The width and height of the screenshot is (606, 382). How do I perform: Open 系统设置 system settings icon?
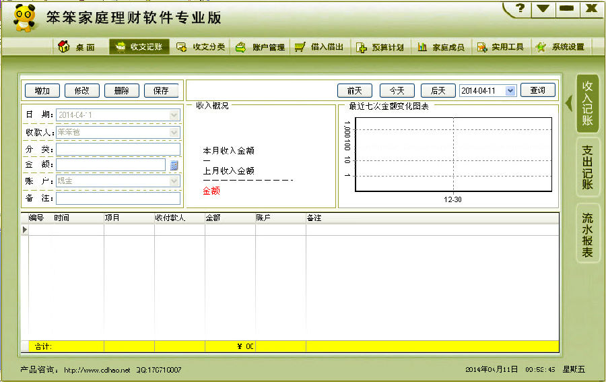540,47
